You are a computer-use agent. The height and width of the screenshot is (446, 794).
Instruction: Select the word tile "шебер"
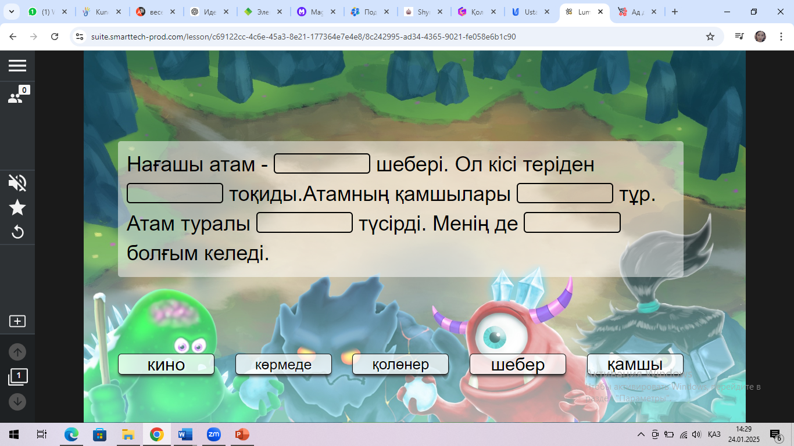point(518,364)
